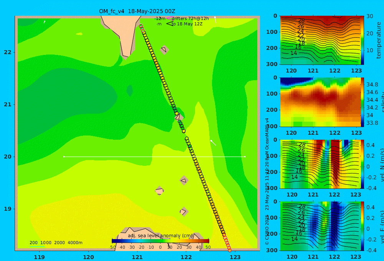
Task: Click the longitude label 119 on the map
Action: coord(40,257)
